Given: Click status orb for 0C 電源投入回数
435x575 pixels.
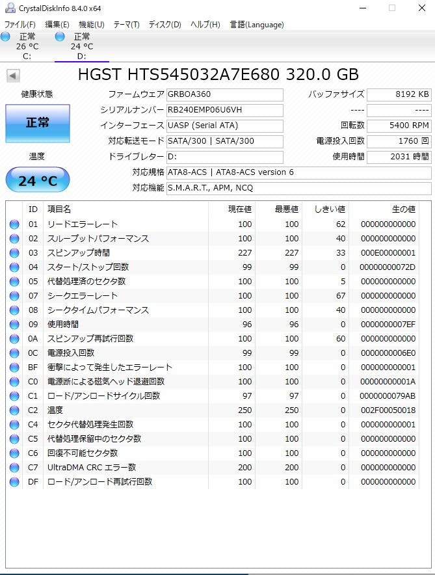Looking at the screenshot, I should tap(14, 353).
